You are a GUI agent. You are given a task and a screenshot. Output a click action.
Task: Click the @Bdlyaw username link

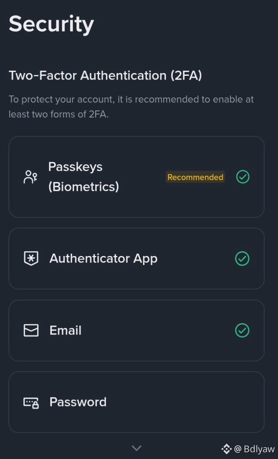pyautogui.click(x=254, y=449)
